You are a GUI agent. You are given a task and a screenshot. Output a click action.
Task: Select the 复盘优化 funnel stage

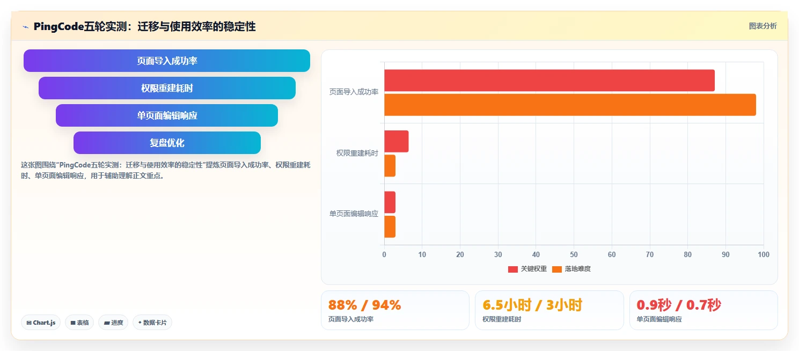167,143
